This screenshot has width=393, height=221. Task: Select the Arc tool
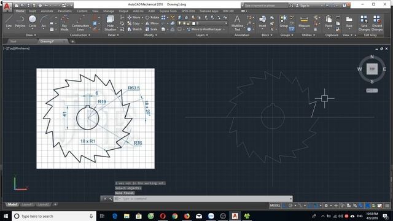[x=44, y=21]
